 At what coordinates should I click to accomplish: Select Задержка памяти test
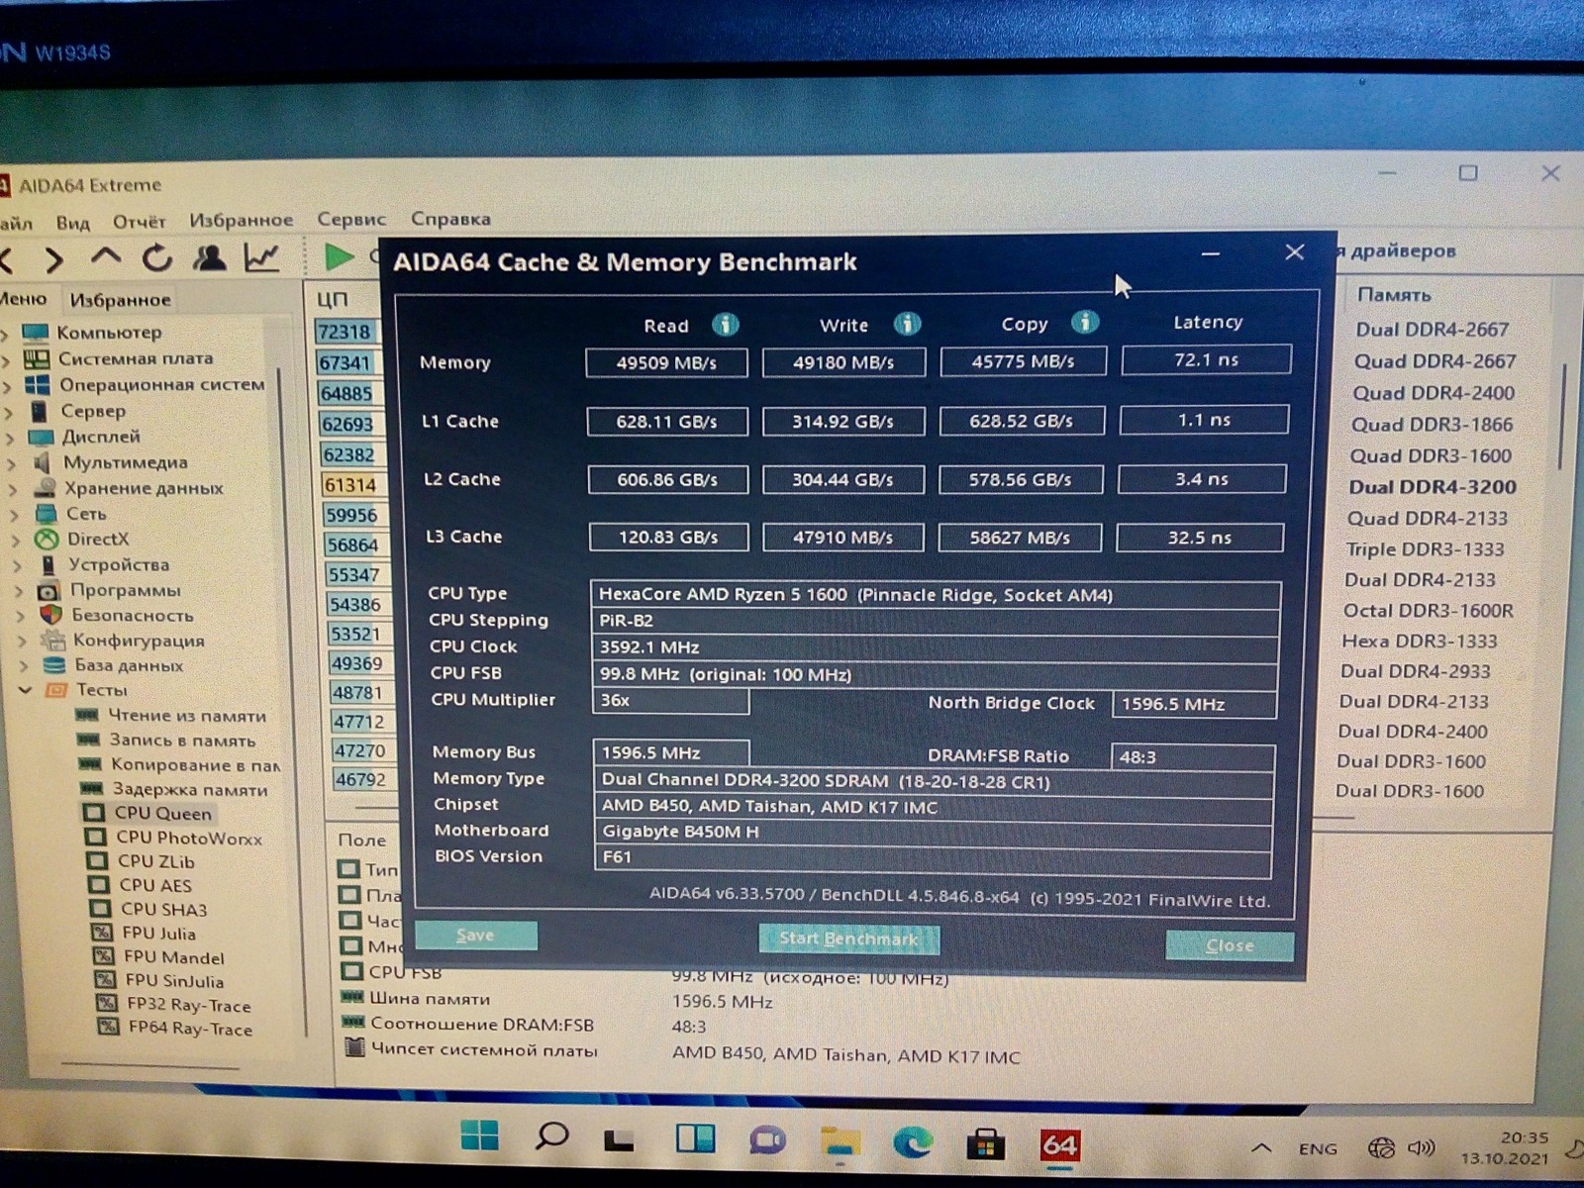pyautogui.click(x=189, y=790)
